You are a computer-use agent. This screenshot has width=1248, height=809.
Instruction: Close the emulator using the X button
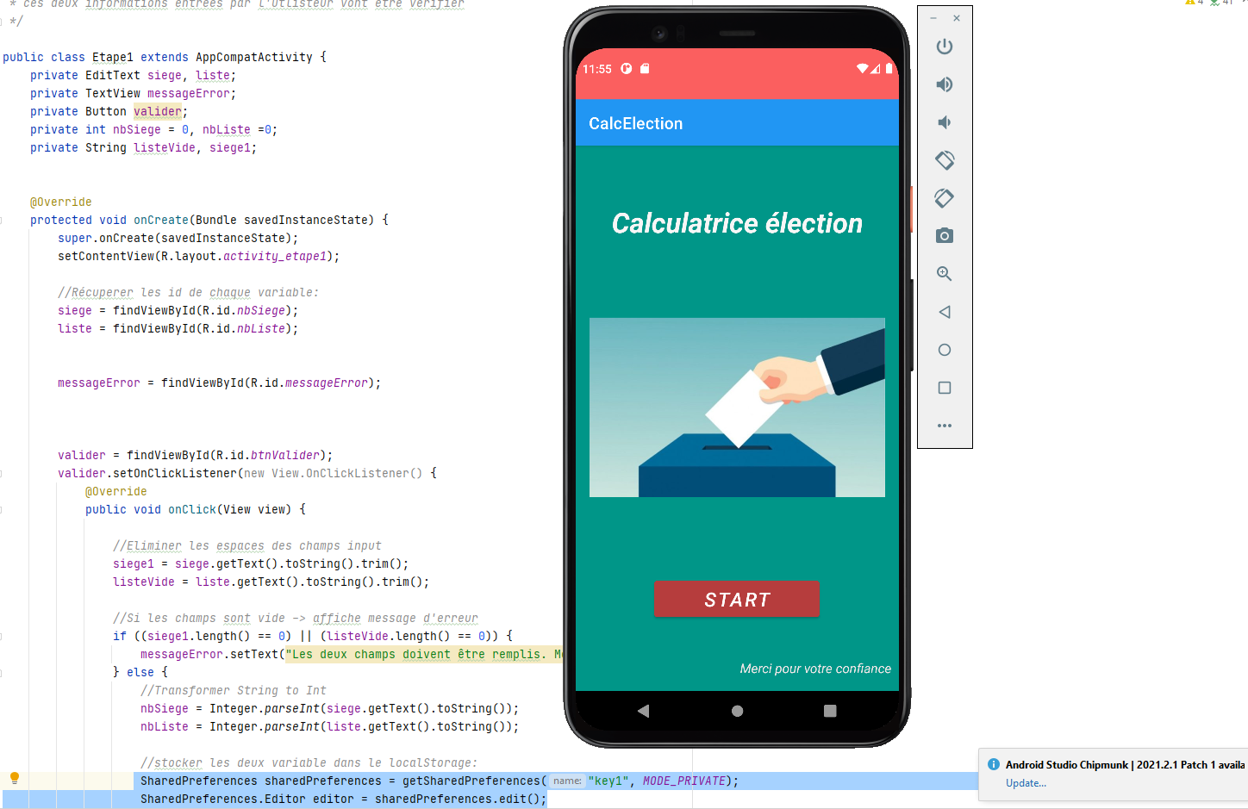[x=957, y=18]
